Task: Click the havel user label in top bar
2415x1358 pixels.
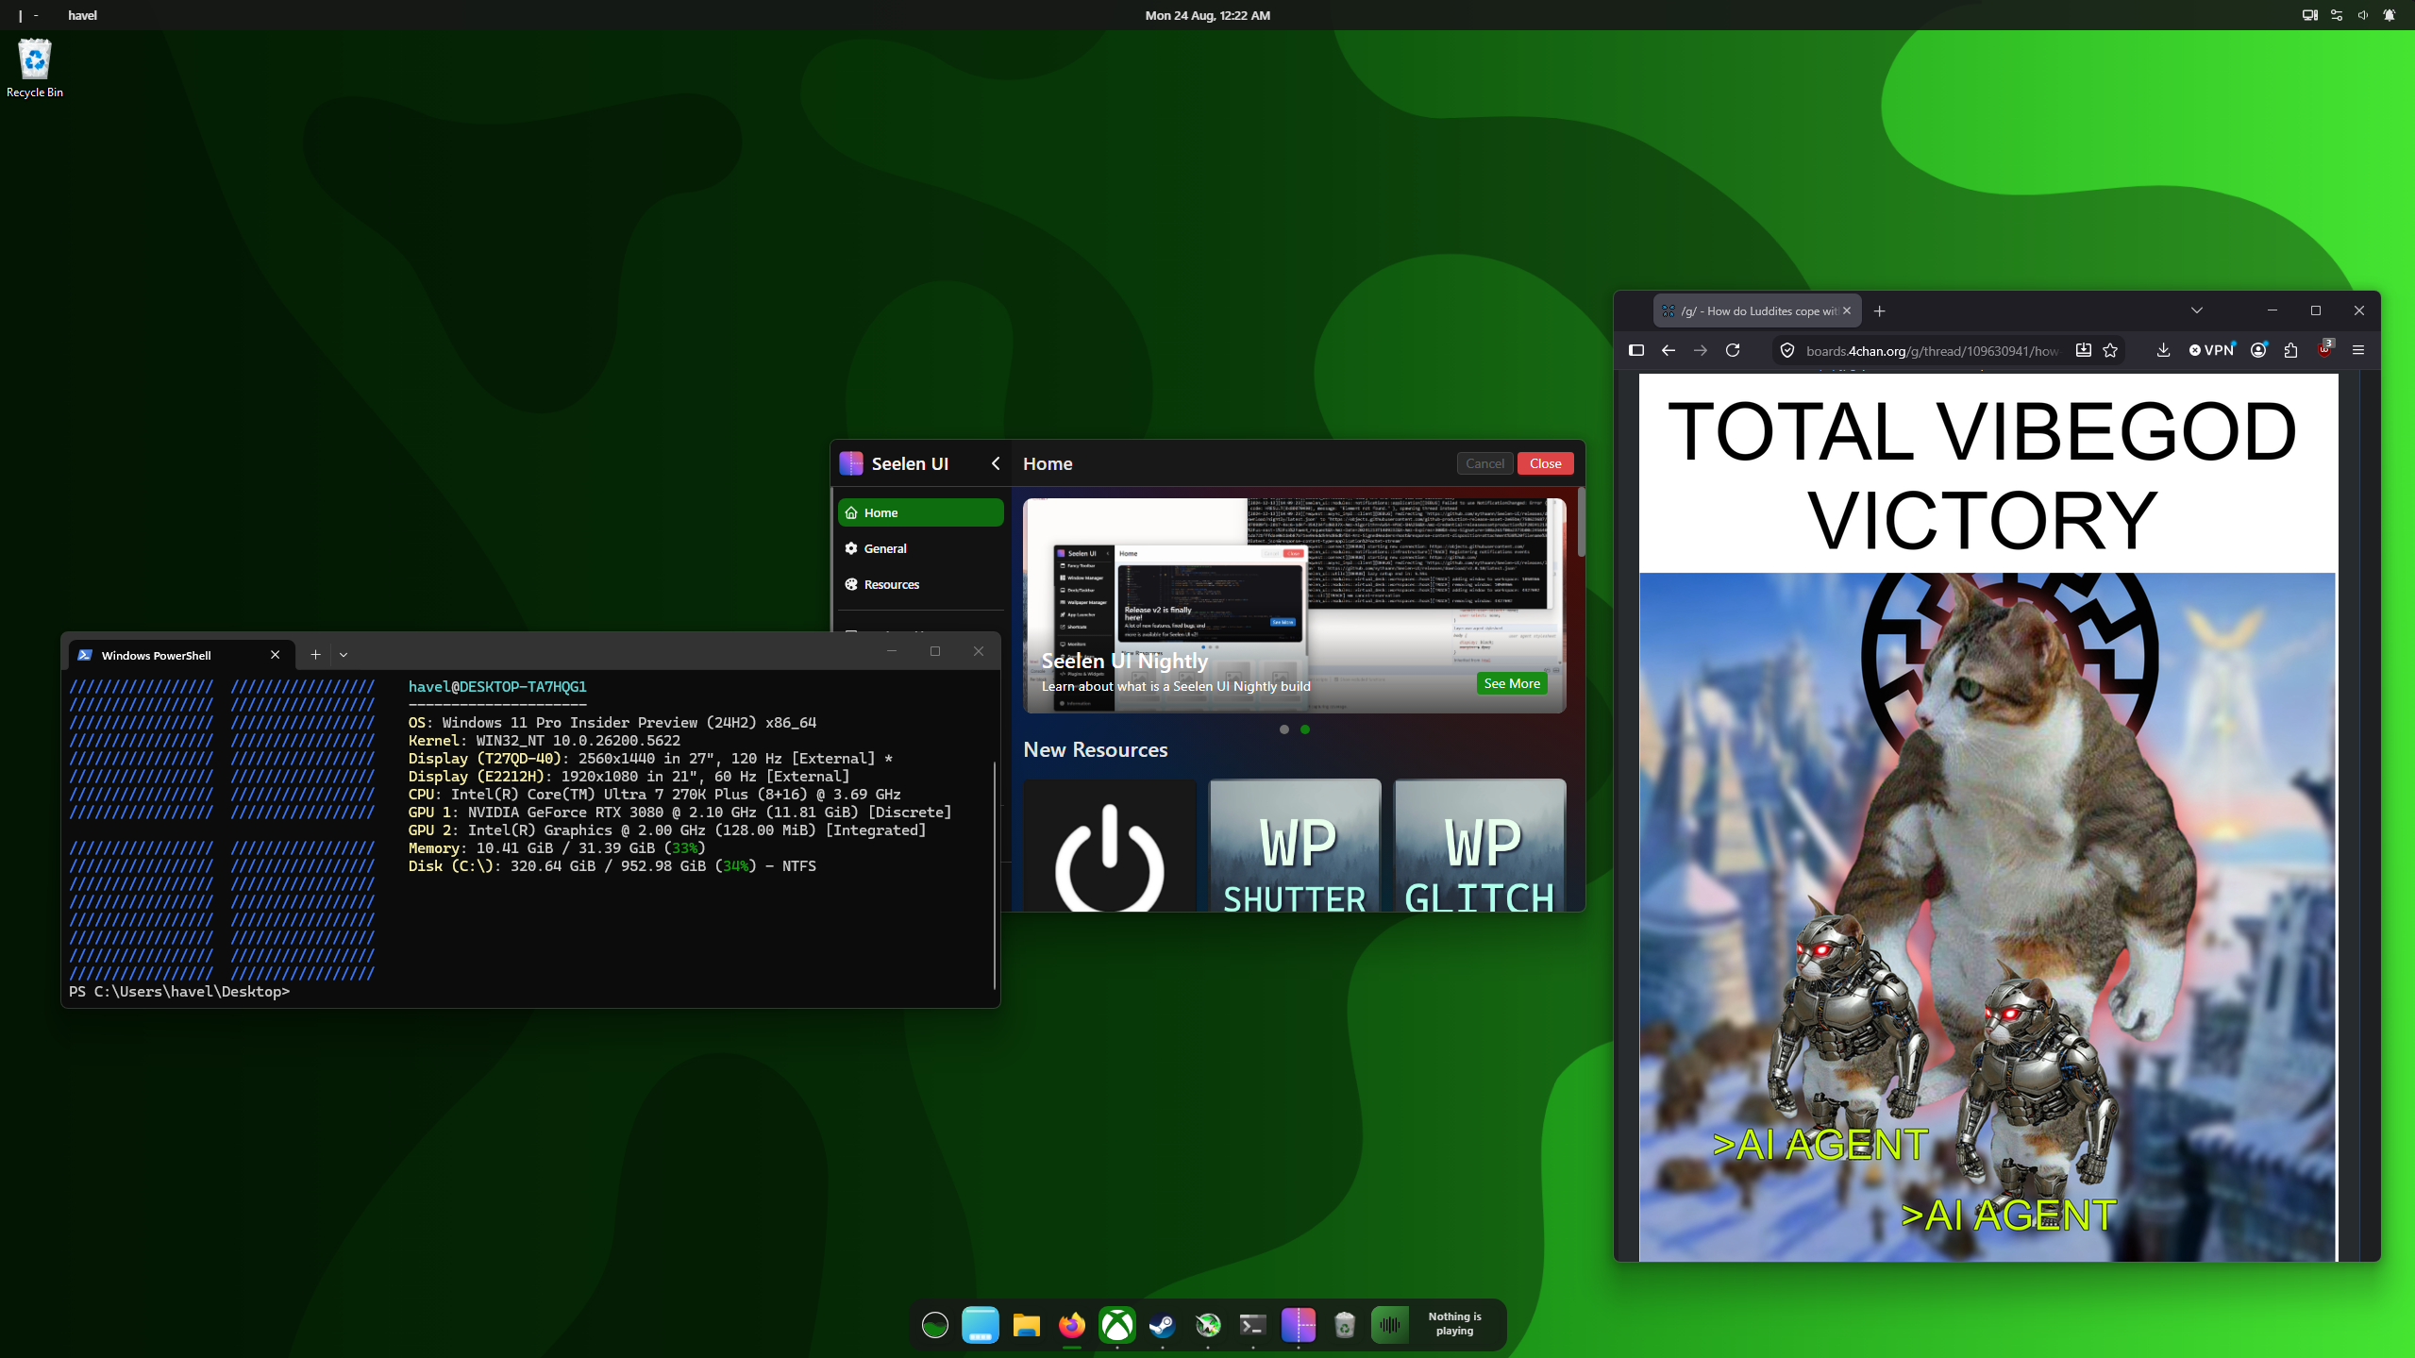Action: pos(82,15)
